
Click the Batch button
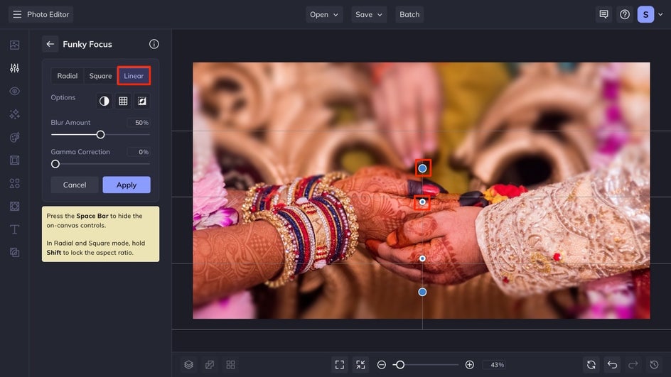click(x=409, y=14)
